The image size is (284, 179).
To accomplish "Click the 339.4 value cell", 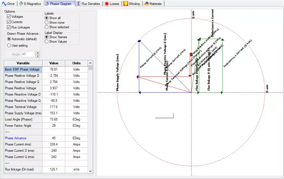I will 54,144.
